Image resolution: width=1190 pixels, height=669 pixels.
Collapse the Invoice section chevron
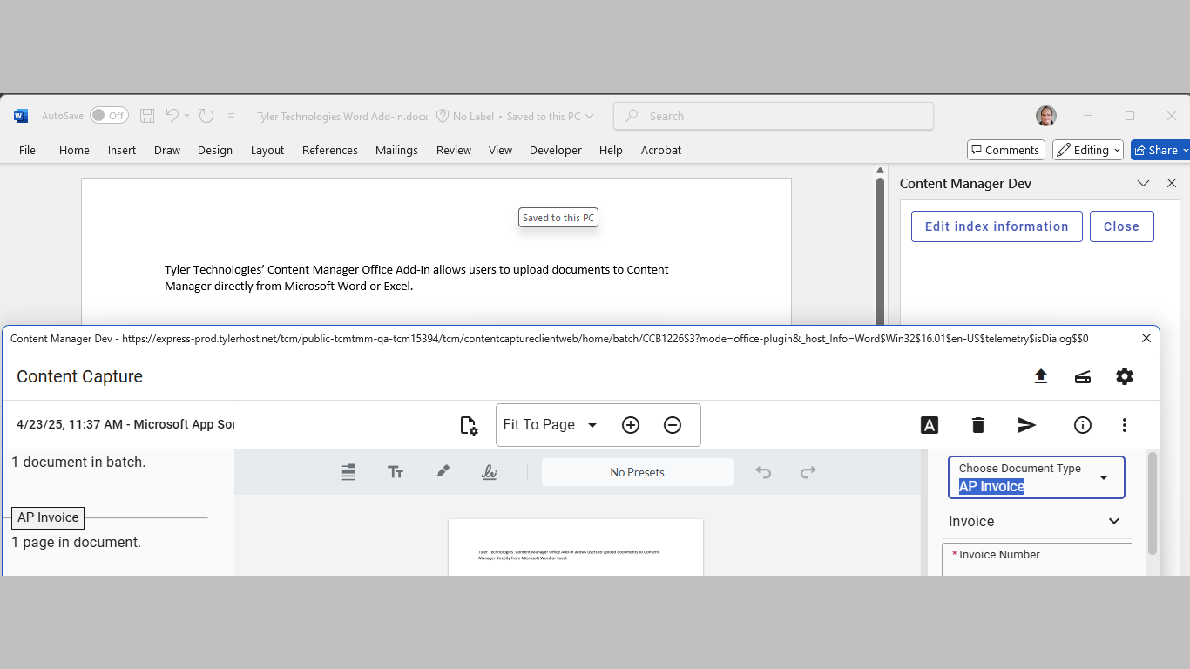1114,521
